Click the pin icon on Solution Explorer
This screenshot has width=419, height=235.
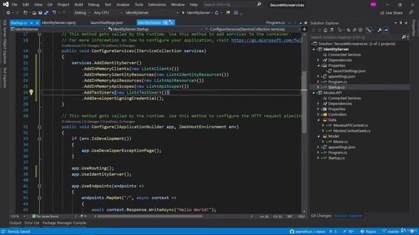pyautogui.click(x=401, y=23)
